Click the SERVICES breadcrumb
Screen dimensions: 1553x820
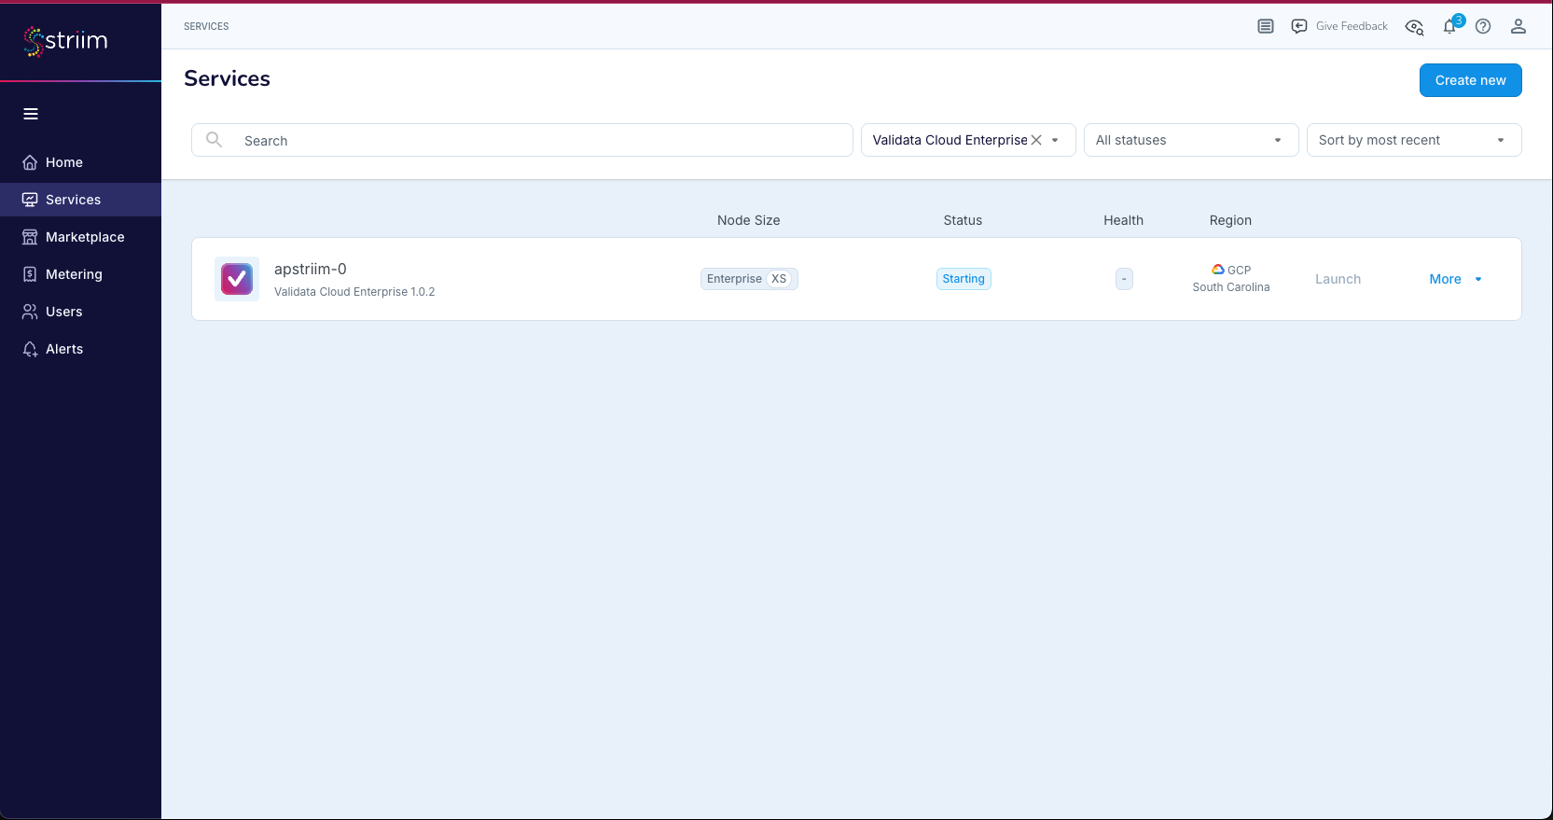coord(206,26)
